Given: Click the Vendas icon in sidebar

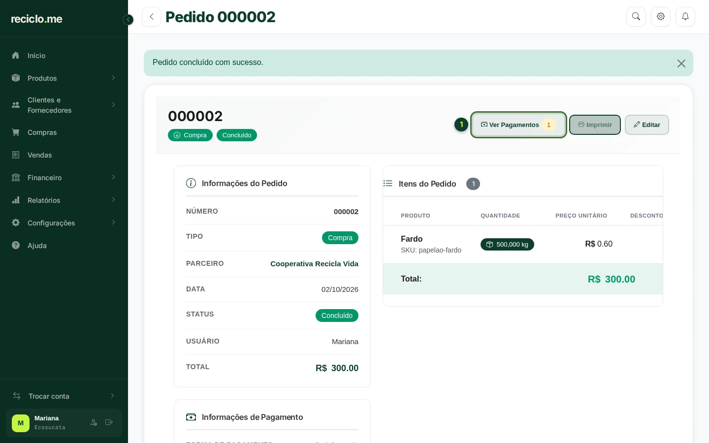Looking at the screenshot, I should coord(16,155).
